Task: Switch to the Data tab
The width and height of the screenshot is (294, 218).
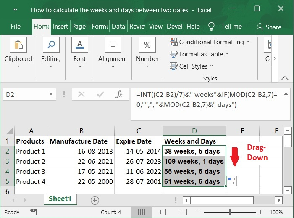Action: pyautogui.click(x=118, y=27)
